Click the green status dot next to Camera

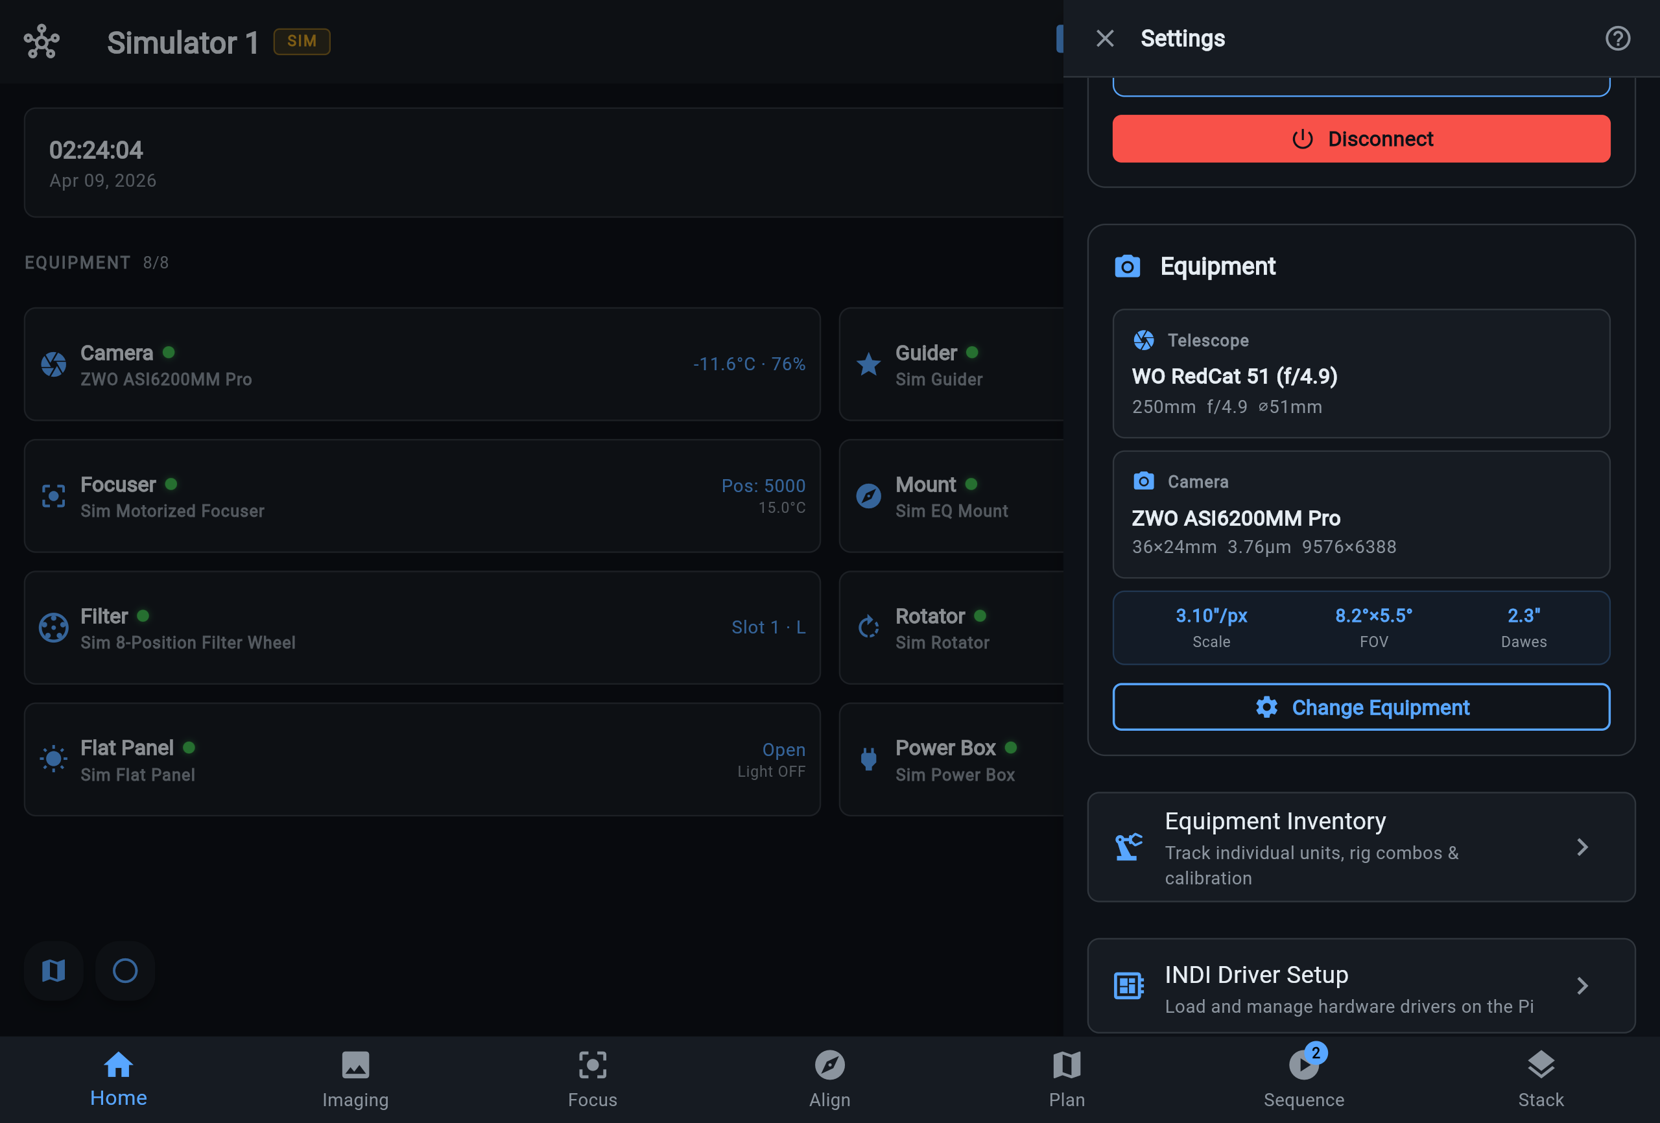click(x=169, y=352)
